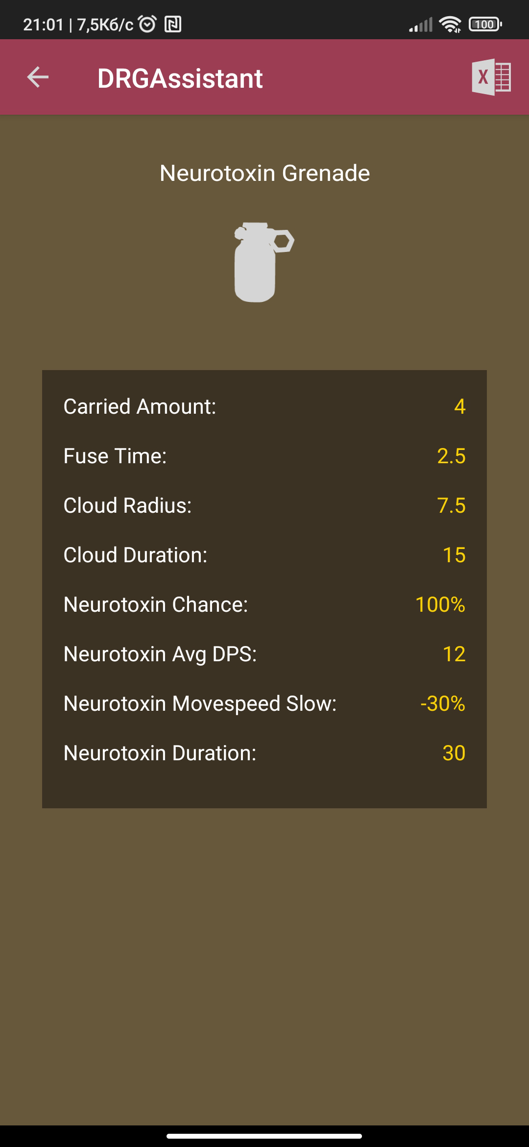Tap the Neurotoxin Chance 100% value
This screenshot has height=1147, width=529.
(x=440, y=604)
